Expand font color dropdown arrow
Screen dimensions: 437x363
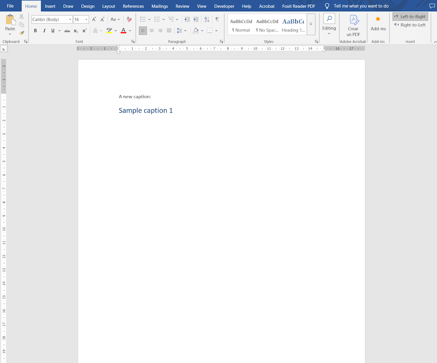pyautogui.click(x=130, y=31)
